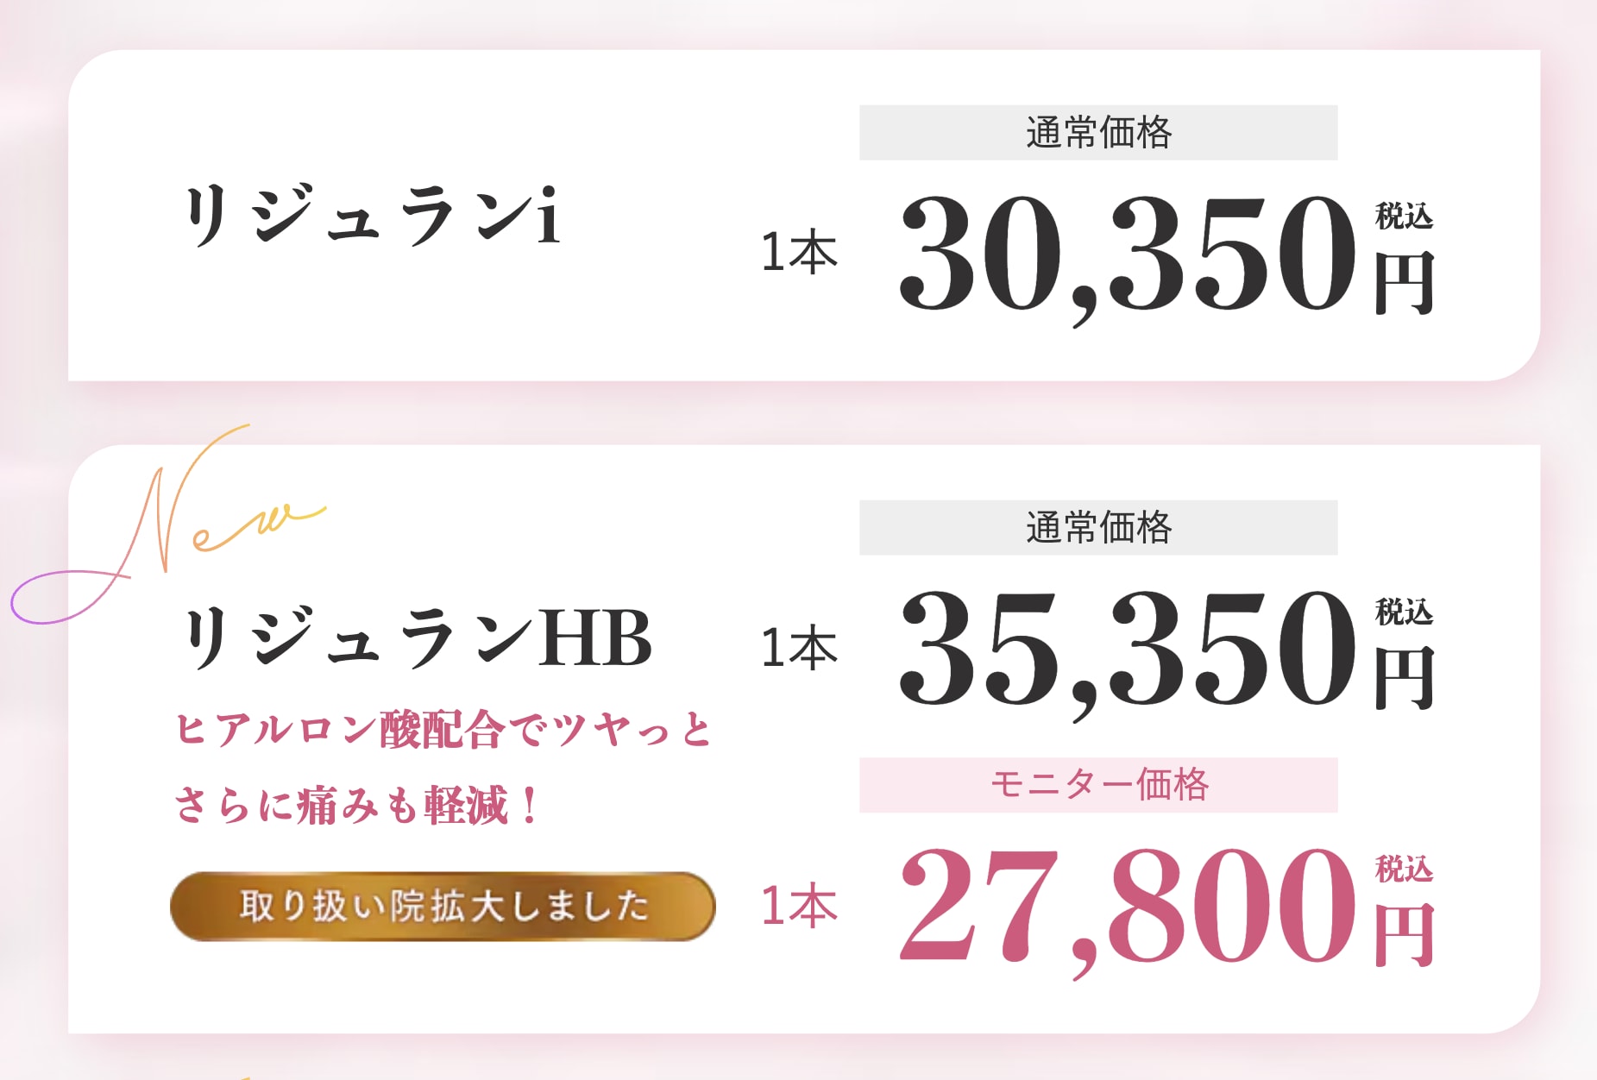Image resolution: width=1597 pixels, height=1080 pixels.
Task: Click the gold 取り扱い院拡大しました button
Action: tap(443, 907)
